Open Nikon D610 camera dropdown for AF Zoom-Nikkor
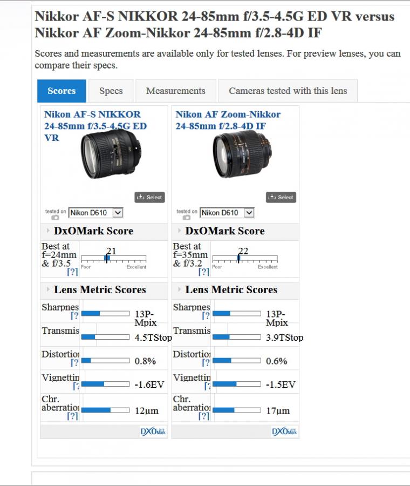Viewport: 410px width, 486px height. click(227, 213)
